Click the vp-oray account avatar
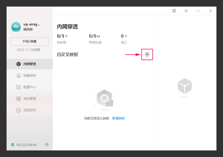Image resolution: width=223 pixels, height=157 pixels. pyautogui.click(x=16, y=27)
